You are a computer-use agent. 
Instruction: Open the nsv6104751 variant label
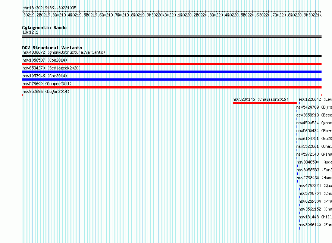pos(314,138)
